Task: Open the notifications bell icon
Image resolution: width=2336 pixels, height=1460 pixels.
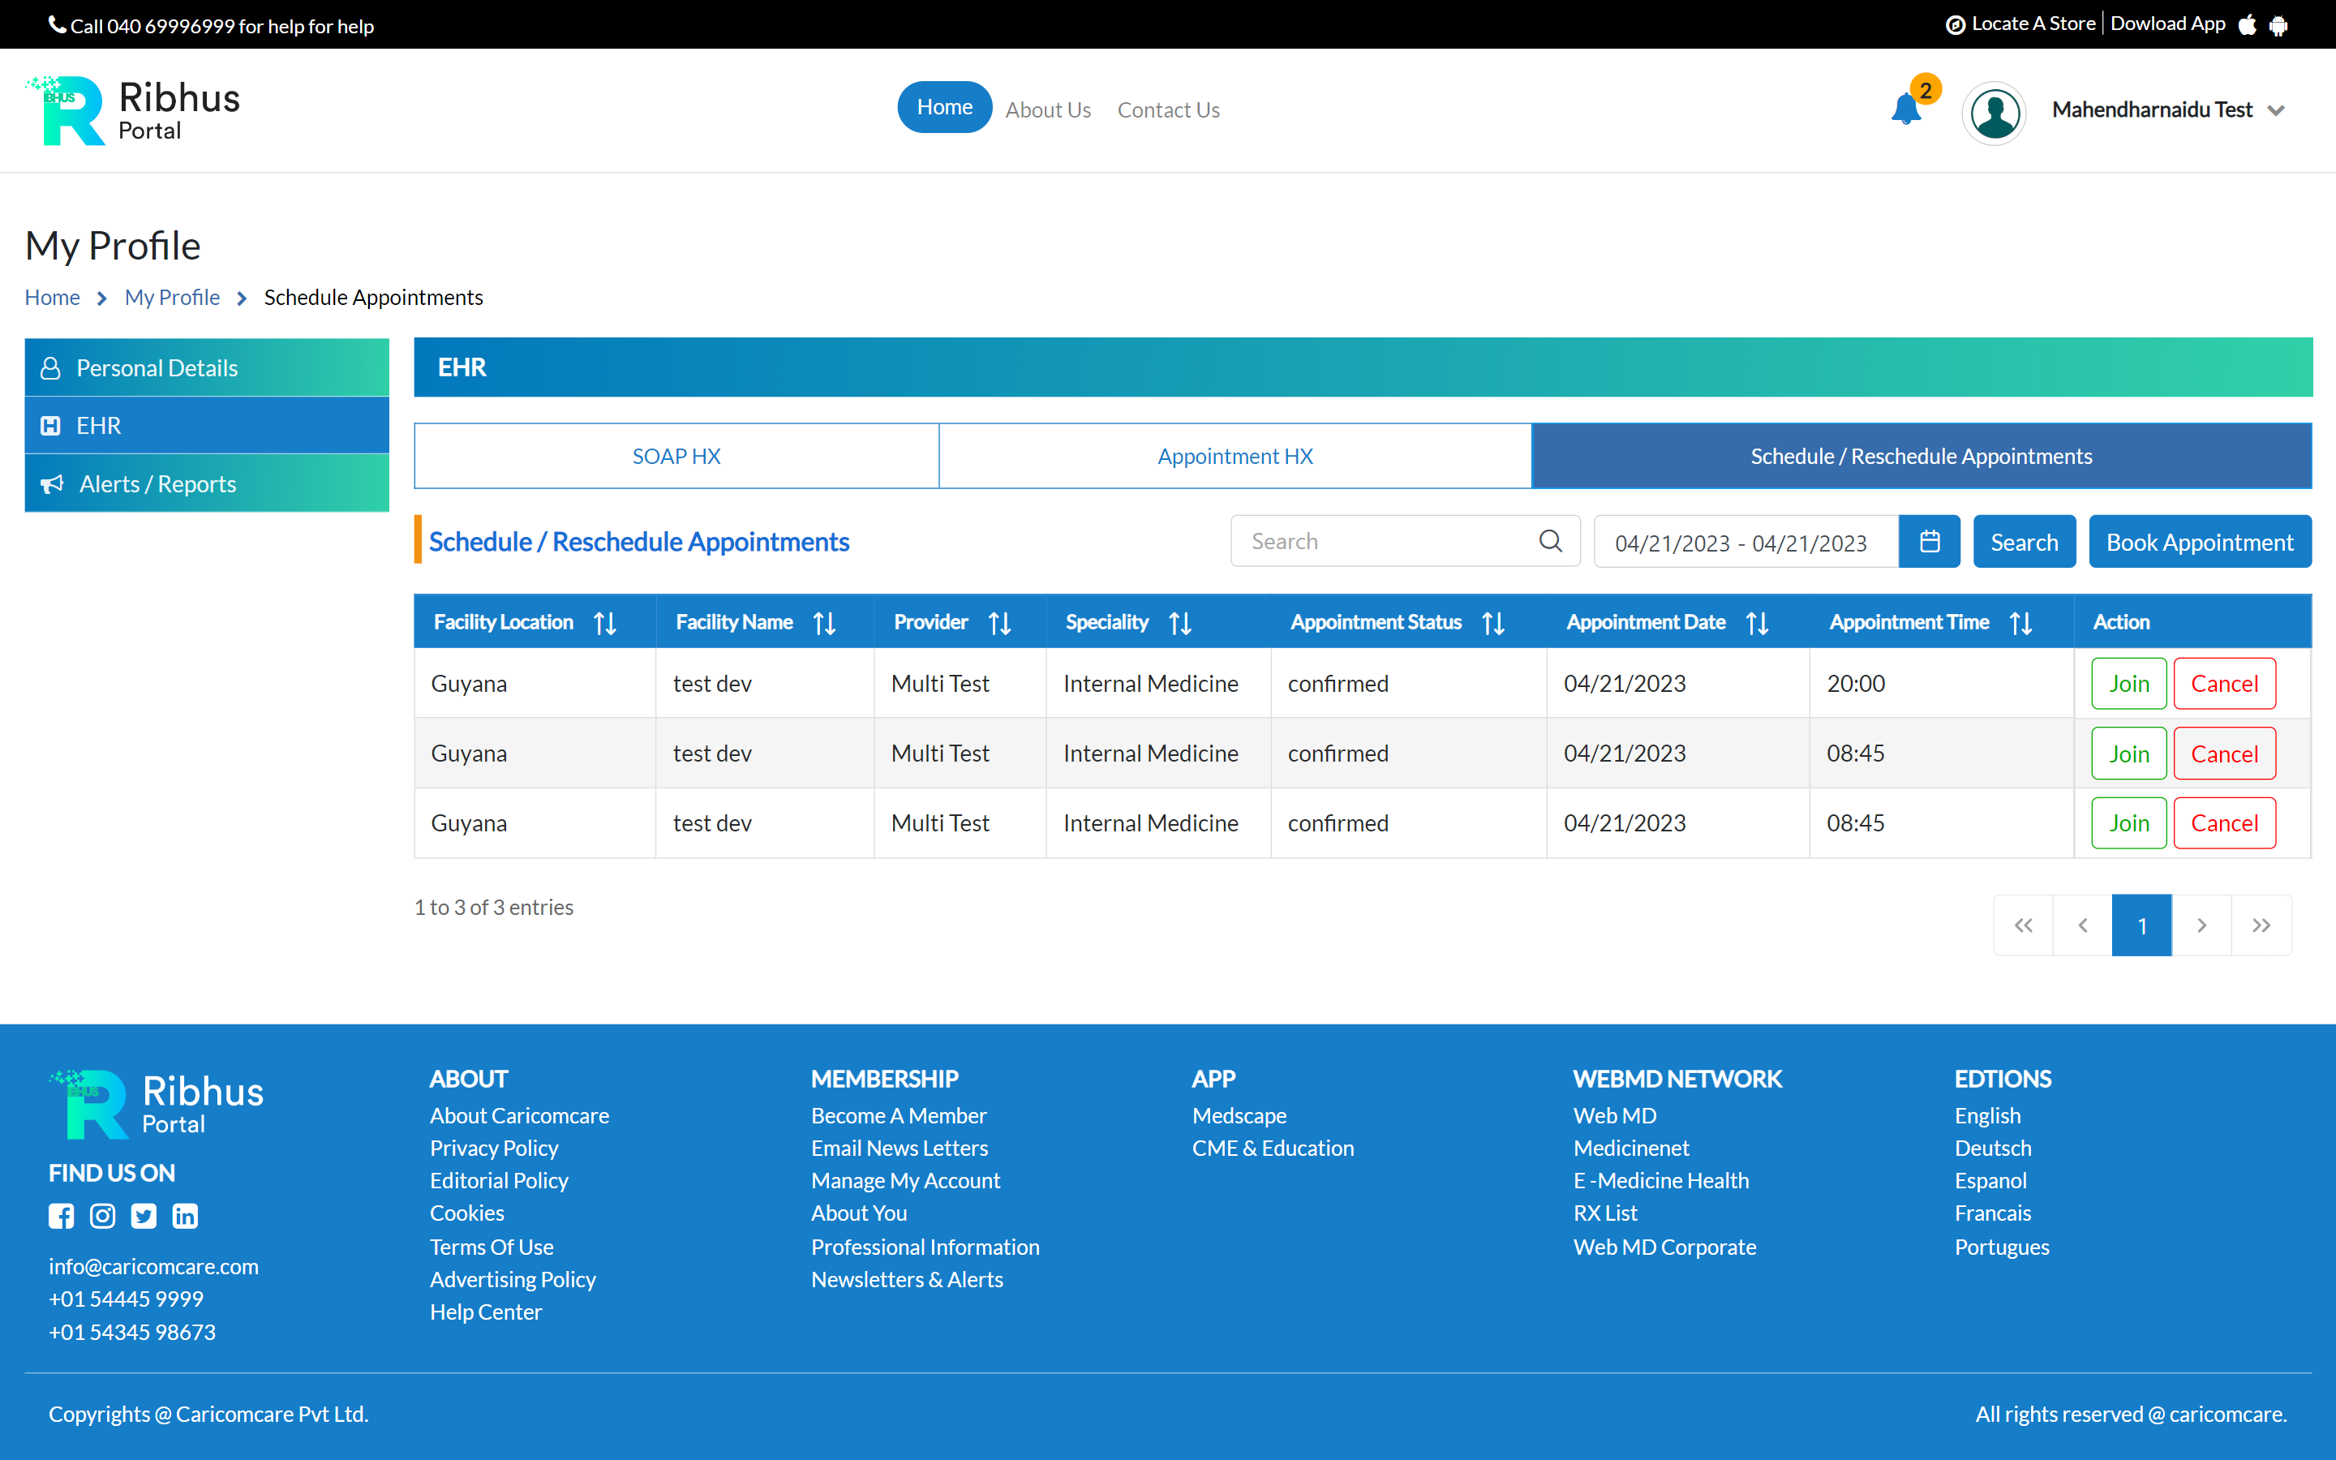Action: coord(1906,109)
